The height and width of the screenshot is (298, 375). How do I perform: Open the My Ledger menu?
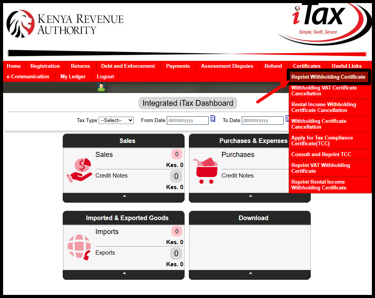coord(73,77)
